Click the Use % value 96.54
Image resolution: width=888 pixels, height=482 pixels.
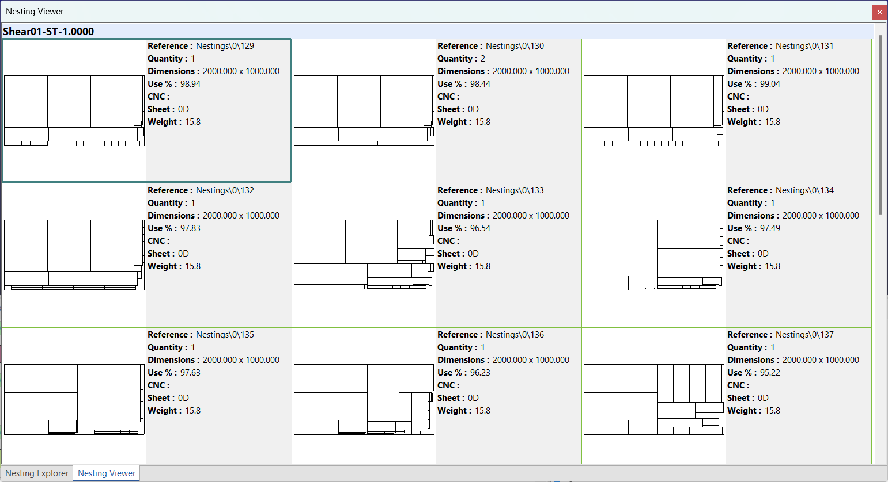[480, 228]
